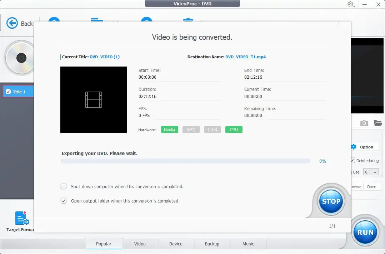Switch to the Popular tab
Screen dimensions: 385x254
[104, 244]
